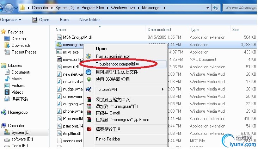
Task: Click the phone.wma audio file icon
Action: 59,111
